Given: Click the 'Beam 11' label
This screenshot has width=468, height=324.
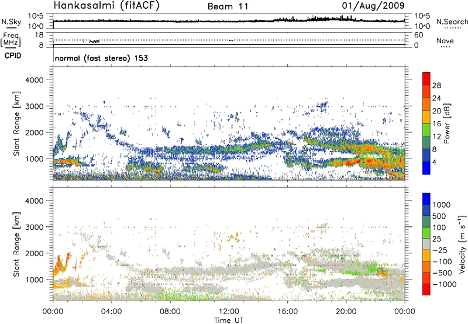Looking at the screenshot, I should [x=228, y=6].
